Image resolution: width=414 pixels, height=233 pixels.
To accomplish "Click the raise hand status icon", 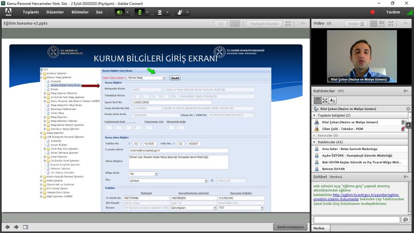I will [x=179, y=12].
